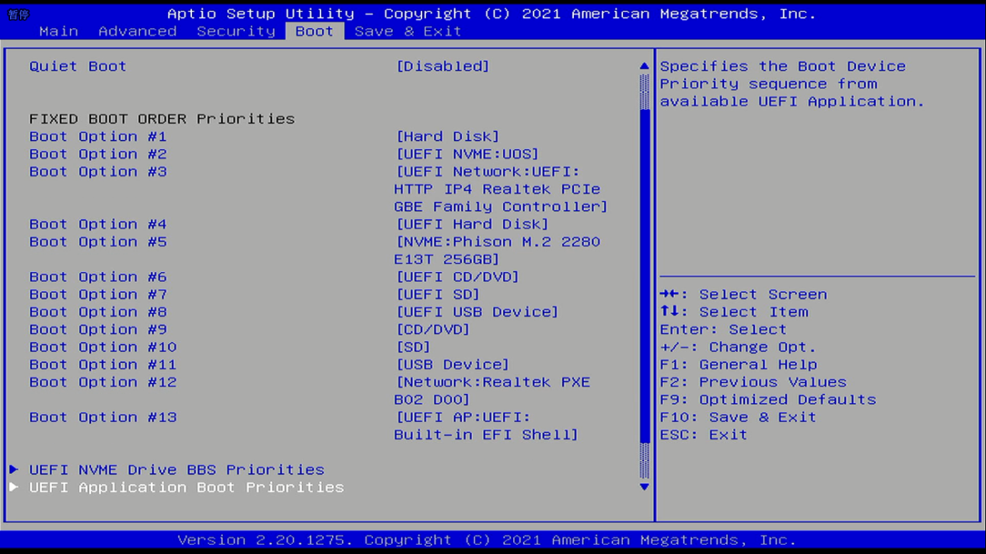Switch to the Main tab
Image resolution: width=986 pixels, height=554 pixels.
(58, 31)
